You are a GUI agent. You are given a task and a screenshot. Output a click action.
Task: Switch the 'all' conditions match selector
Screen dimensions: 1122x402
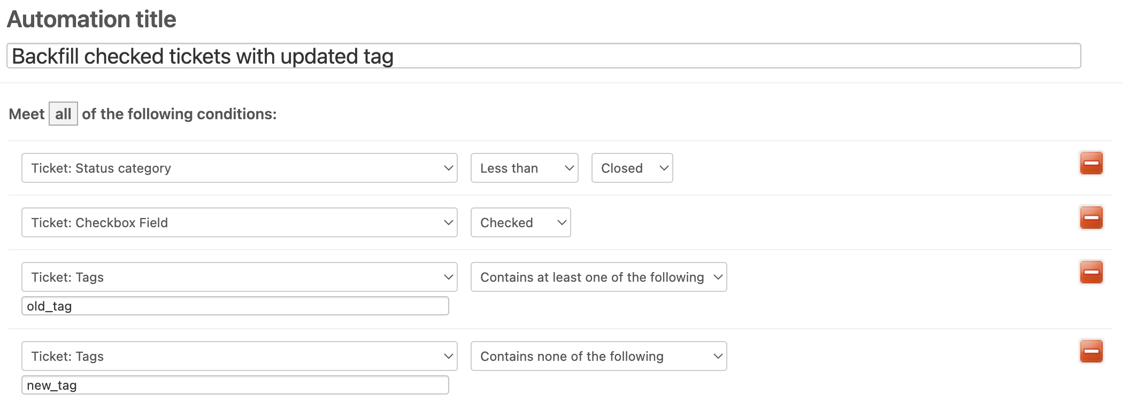click(x=63, y=114)
